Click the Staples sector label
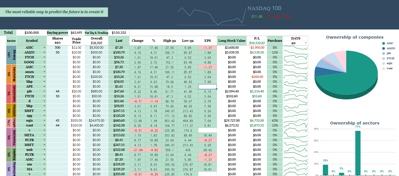Viewport: 399px width, 176px height. pos(14,155)
